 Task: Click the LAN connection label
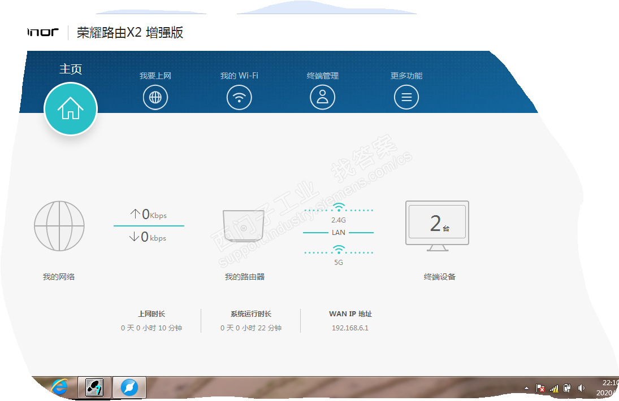tap(338, 233)
